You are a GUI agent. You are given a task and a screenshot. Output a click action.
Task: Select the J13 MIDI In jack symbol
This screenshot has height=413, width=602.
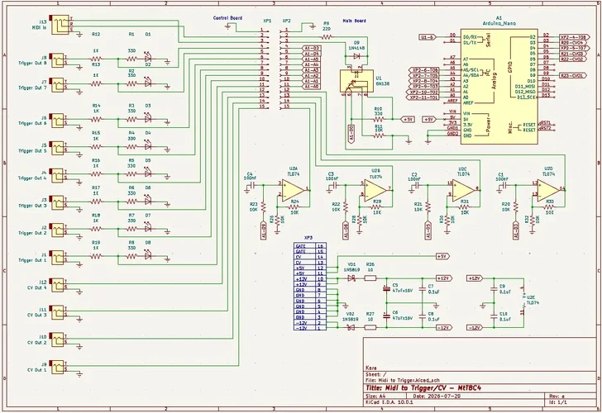[x=60, y=25]
